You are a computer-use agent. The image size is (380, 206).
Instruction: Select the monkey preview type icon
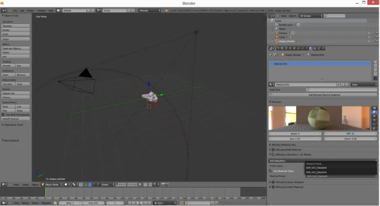(374, 121)
